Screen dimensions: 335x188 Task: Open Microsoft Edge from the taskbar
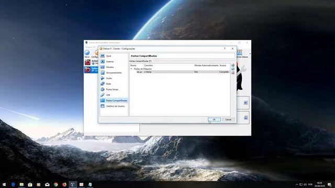click(x=13, y=184)
